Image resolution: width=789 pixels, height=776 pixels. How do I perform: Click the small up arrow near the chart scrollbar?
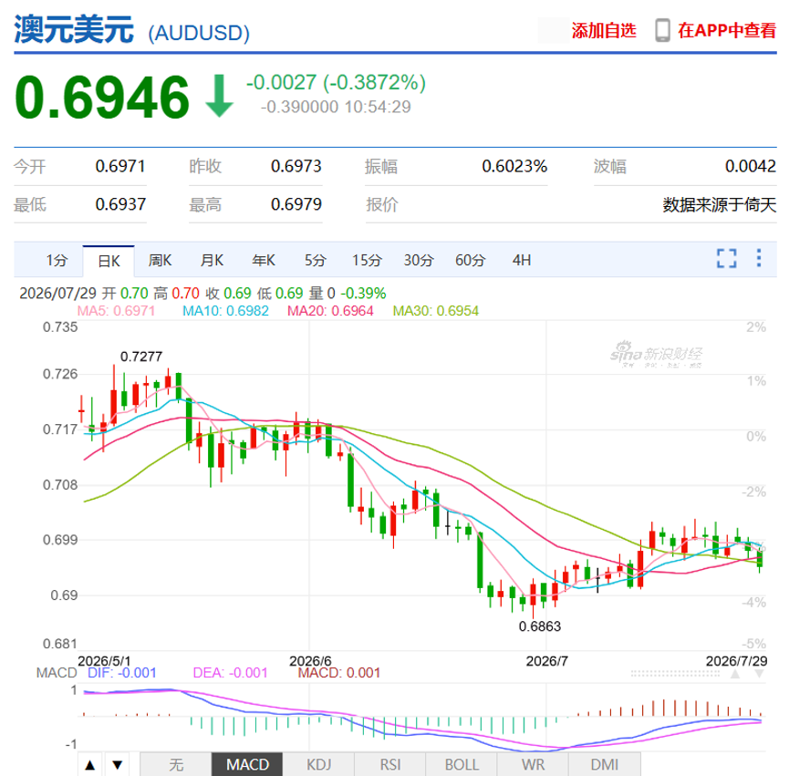click(x=735, y=674)
